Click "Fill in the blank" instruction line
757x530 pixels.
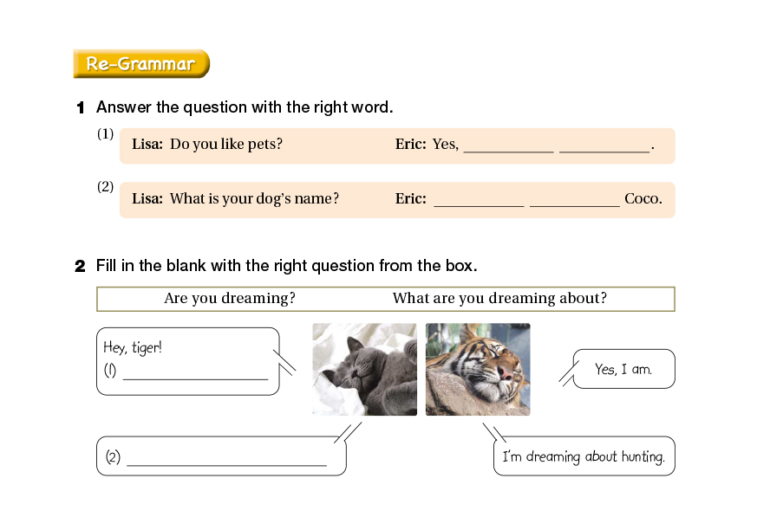point(286,266)
